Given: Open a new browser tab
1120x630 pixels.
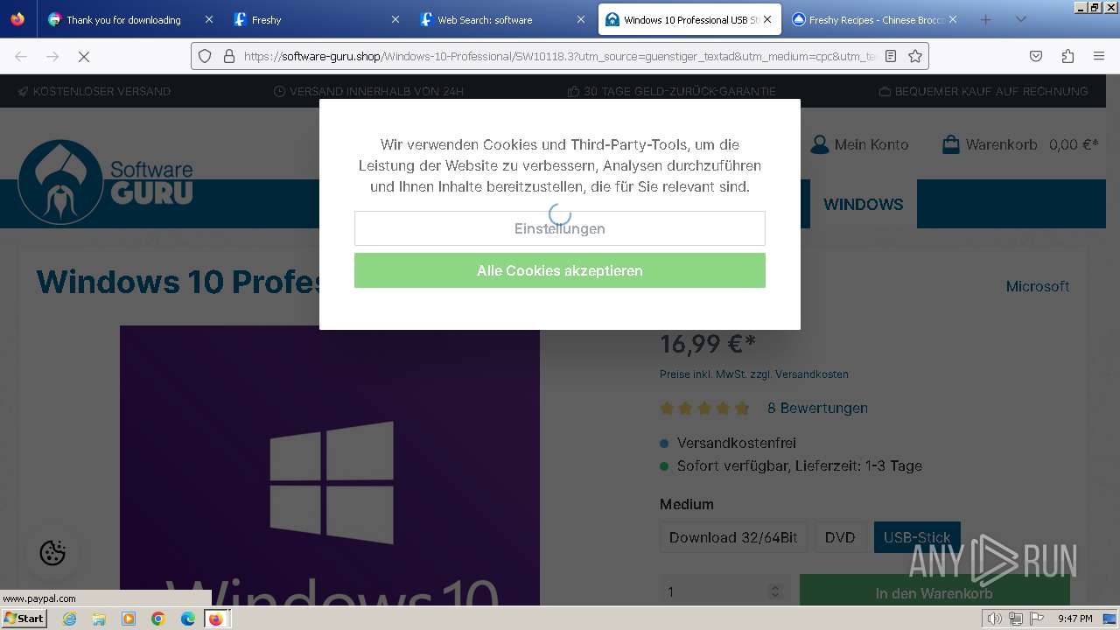Looking at the screenshot, I should tap(985, 19).
